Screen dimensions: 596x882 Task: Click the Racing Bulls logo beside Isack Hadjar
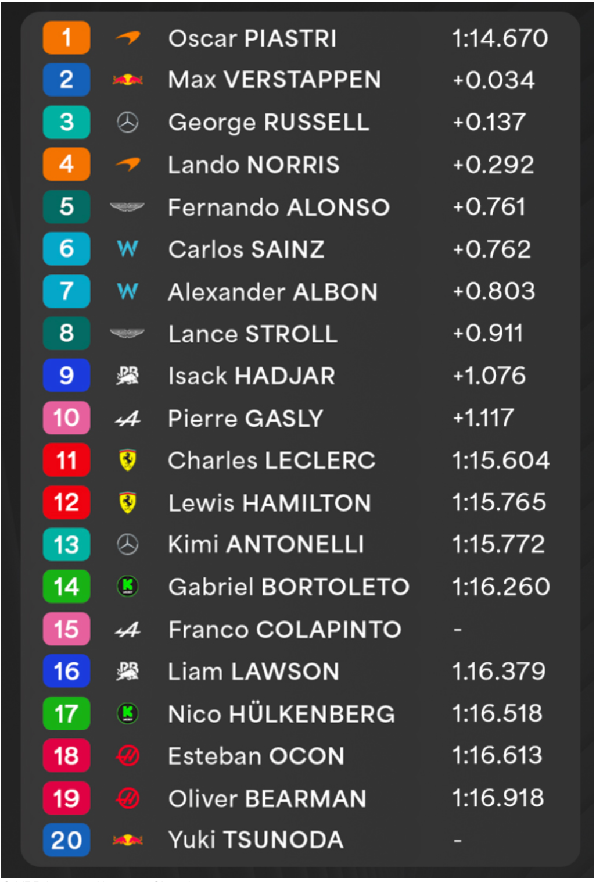point(128,376)
